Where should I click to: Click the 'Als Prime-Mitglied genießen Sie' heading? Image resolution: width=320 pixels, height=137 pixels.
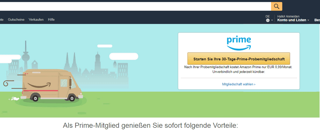(150, 126)
